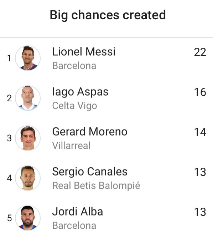This screenshot has height=238, width=213.
Task: Open Lionel Messi's player avatar
Action: 28,58
